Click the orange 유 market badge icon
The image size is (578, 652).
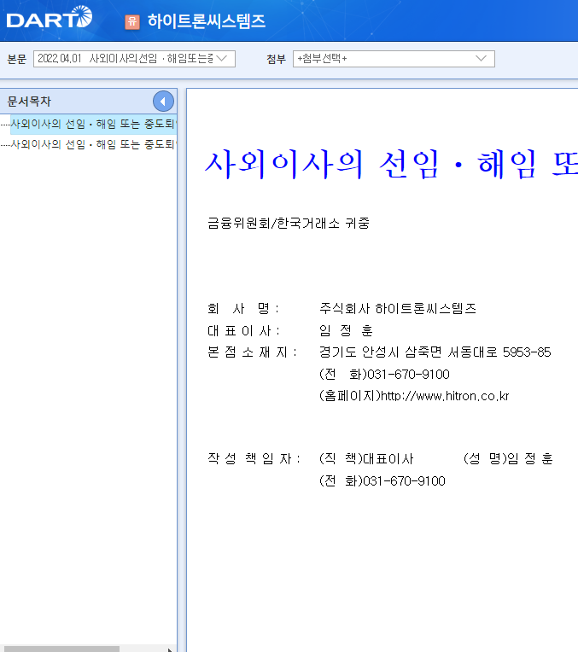click(x=132, y=21)
